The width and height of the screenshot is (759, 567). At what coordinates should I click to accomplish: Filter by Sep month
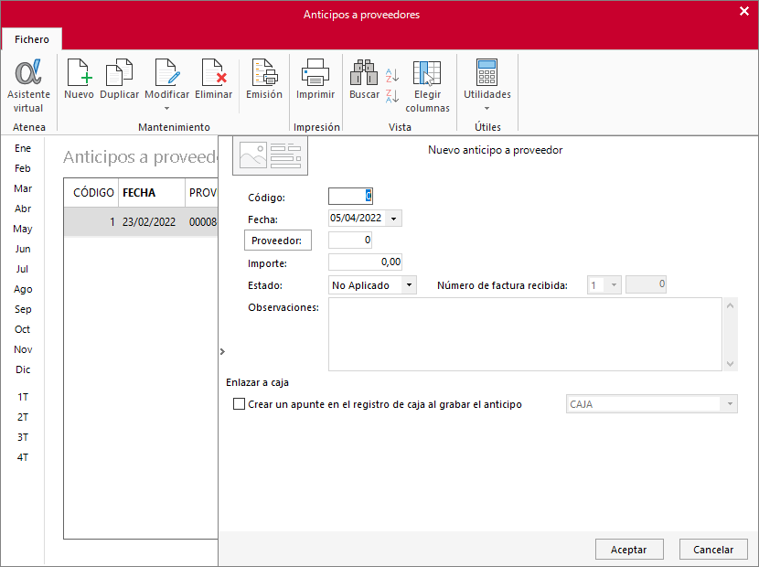[x=23, y=309]
